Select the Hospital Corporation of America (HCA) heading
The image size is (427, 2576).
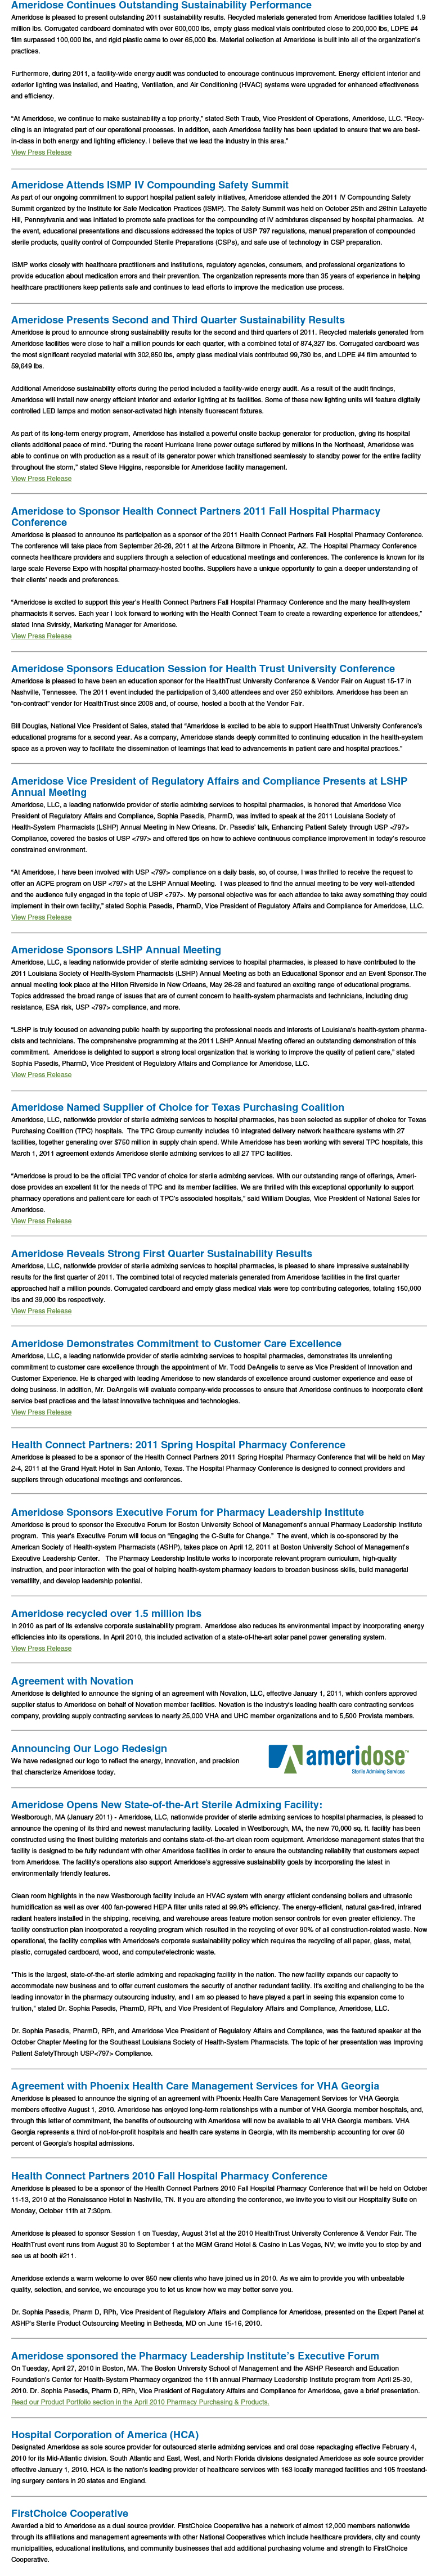105,2426
